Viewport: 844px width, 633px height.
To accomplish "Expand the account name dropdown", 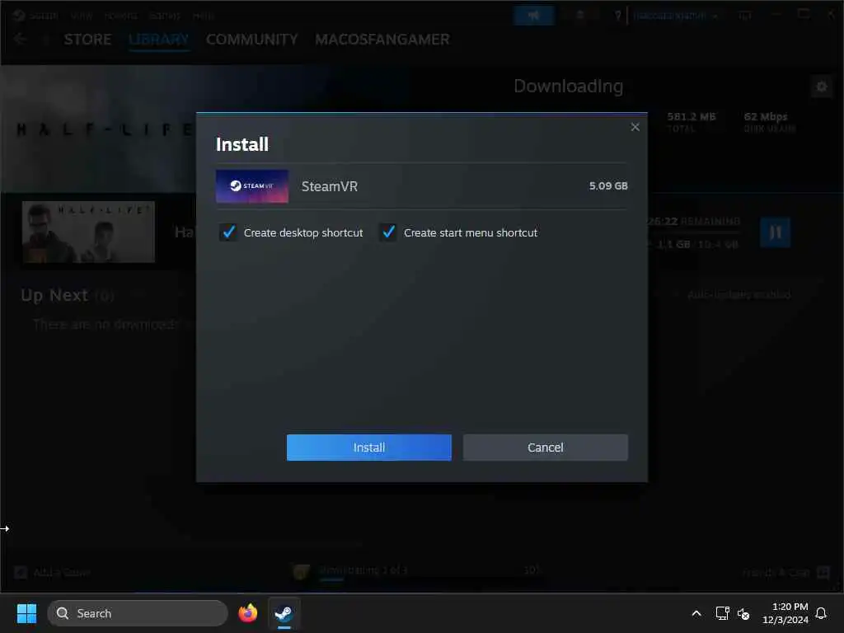I will coord(676,16).
